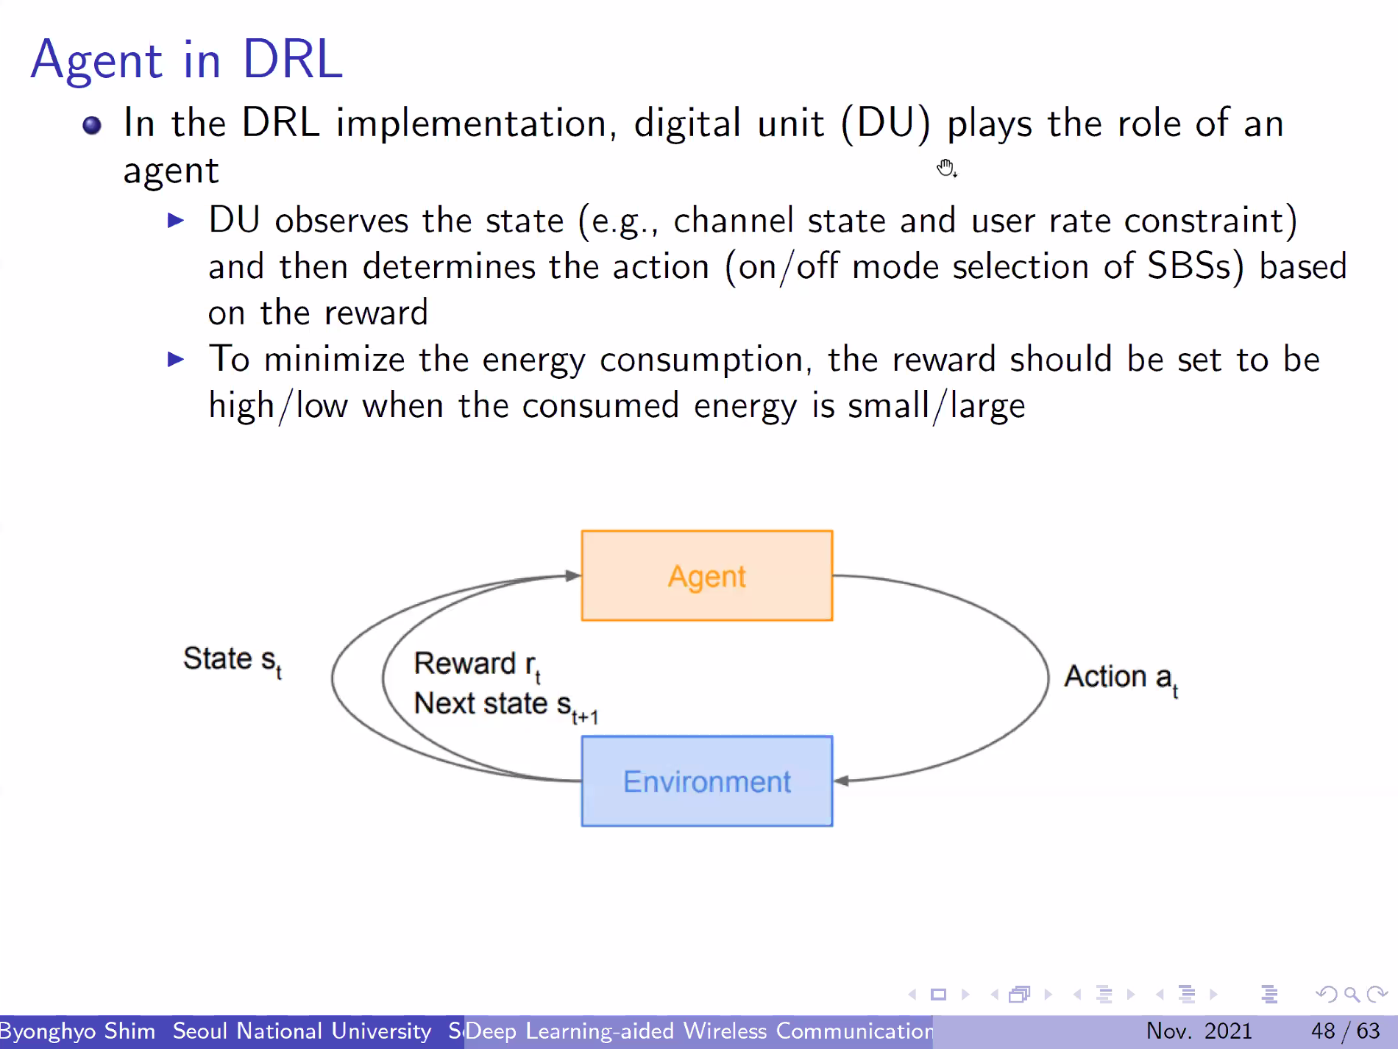Click the author name Byonghyo Shim in footer
This screenshot has height=1049, width=1398.
point(77,1031)
